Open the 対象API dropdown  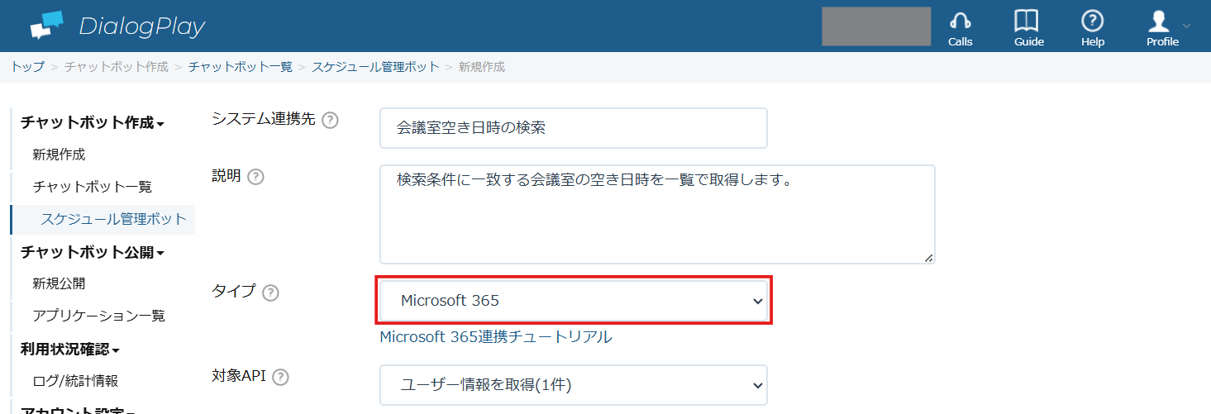pyautogui.click(x=574, y=385)
